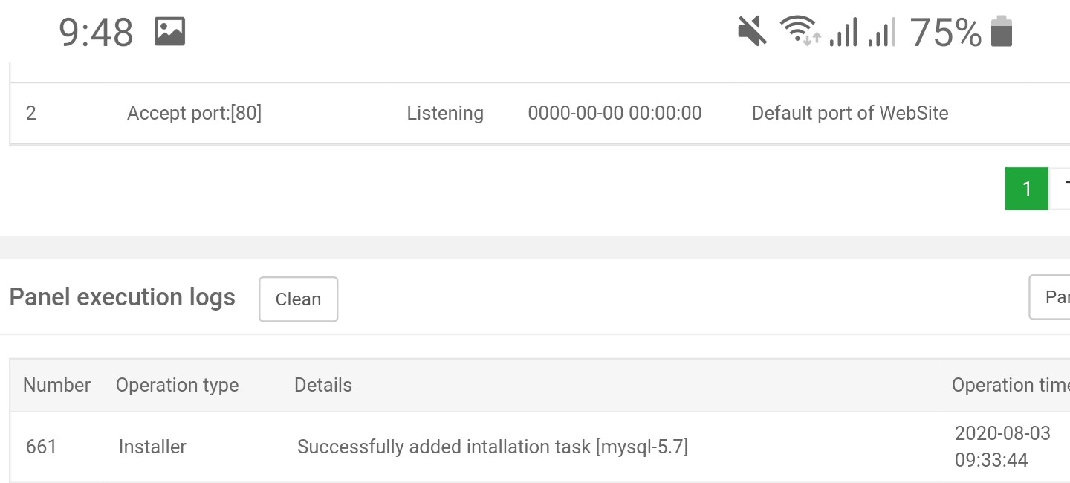1070x483 pixels.
Task: Tap the first cellular signal bars icon
Action: pos(843,33)
